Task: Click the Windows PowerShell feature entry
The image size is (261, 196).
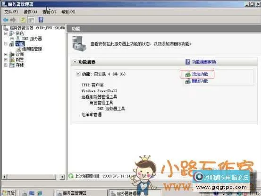Action: coord(99,91)
